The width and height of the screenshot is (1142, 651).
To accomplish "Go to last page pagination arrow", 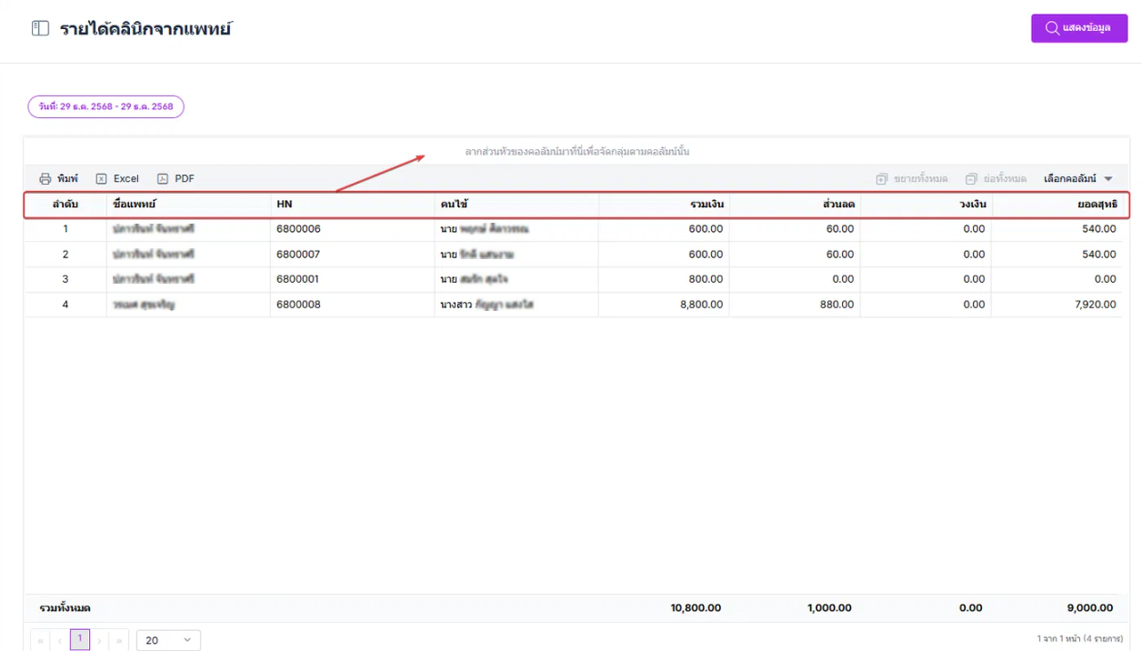I will 119,640.
